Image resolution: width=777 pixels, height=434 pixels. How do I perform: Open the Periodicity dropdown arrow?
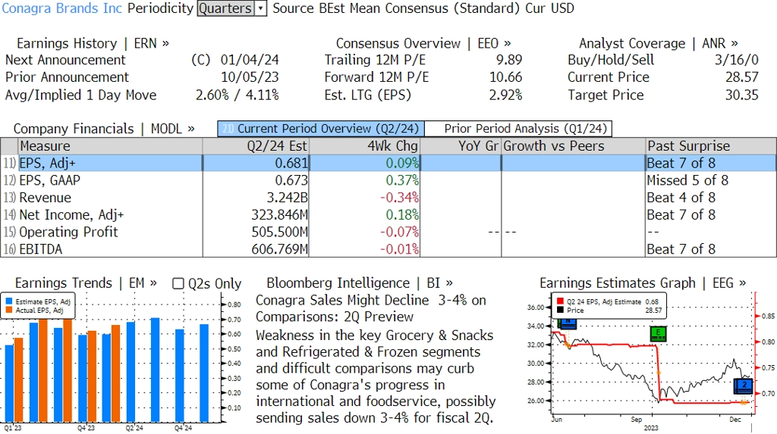[x=261, y=8]
